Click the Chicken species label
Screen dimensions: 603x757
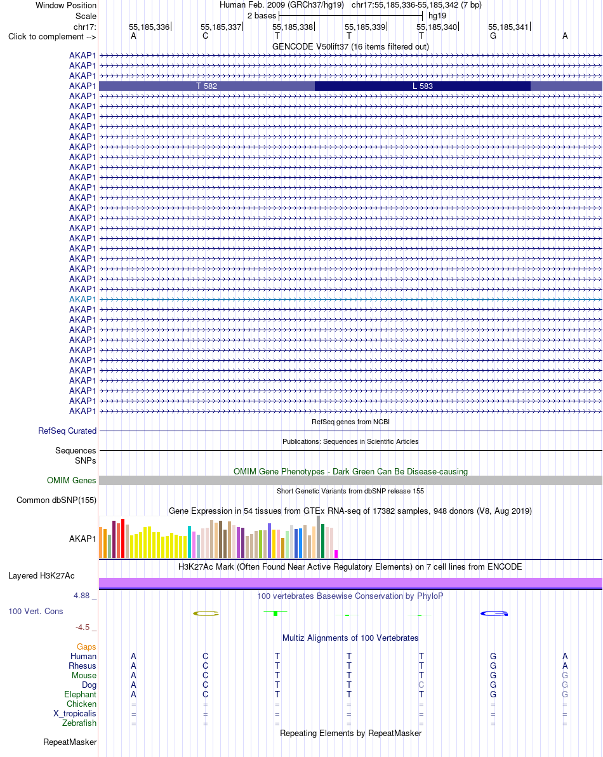(x=81, y=704)
